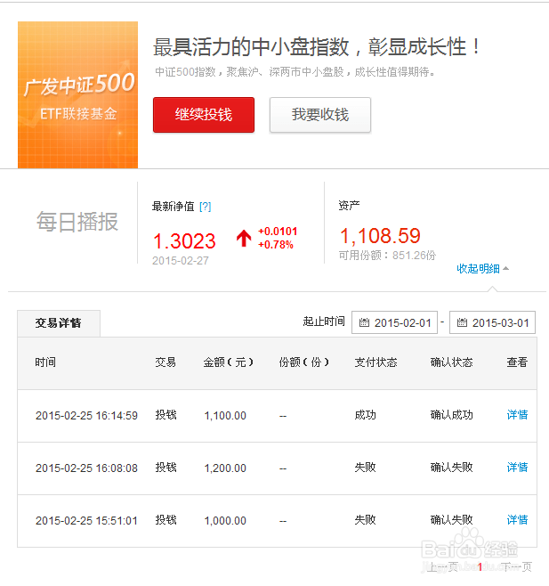Click the 查看 column header

[x=517, y=362]
